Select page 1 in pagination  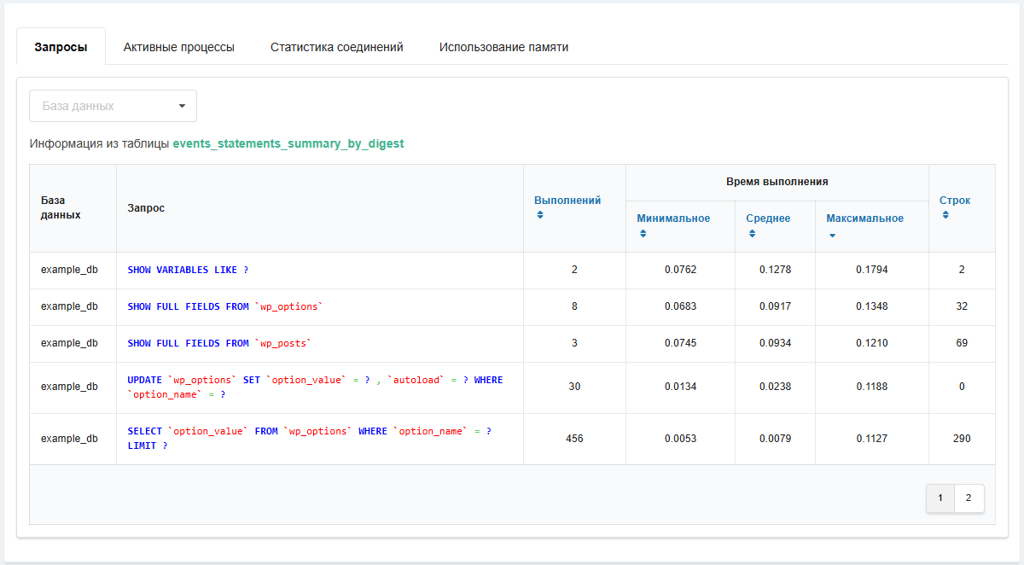[940, 498]
